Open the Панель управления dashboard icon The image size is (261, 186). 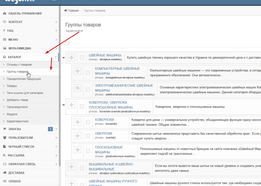(5, 13)
